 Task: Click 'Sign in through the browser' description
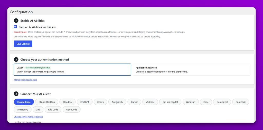[x=40, y=72]
